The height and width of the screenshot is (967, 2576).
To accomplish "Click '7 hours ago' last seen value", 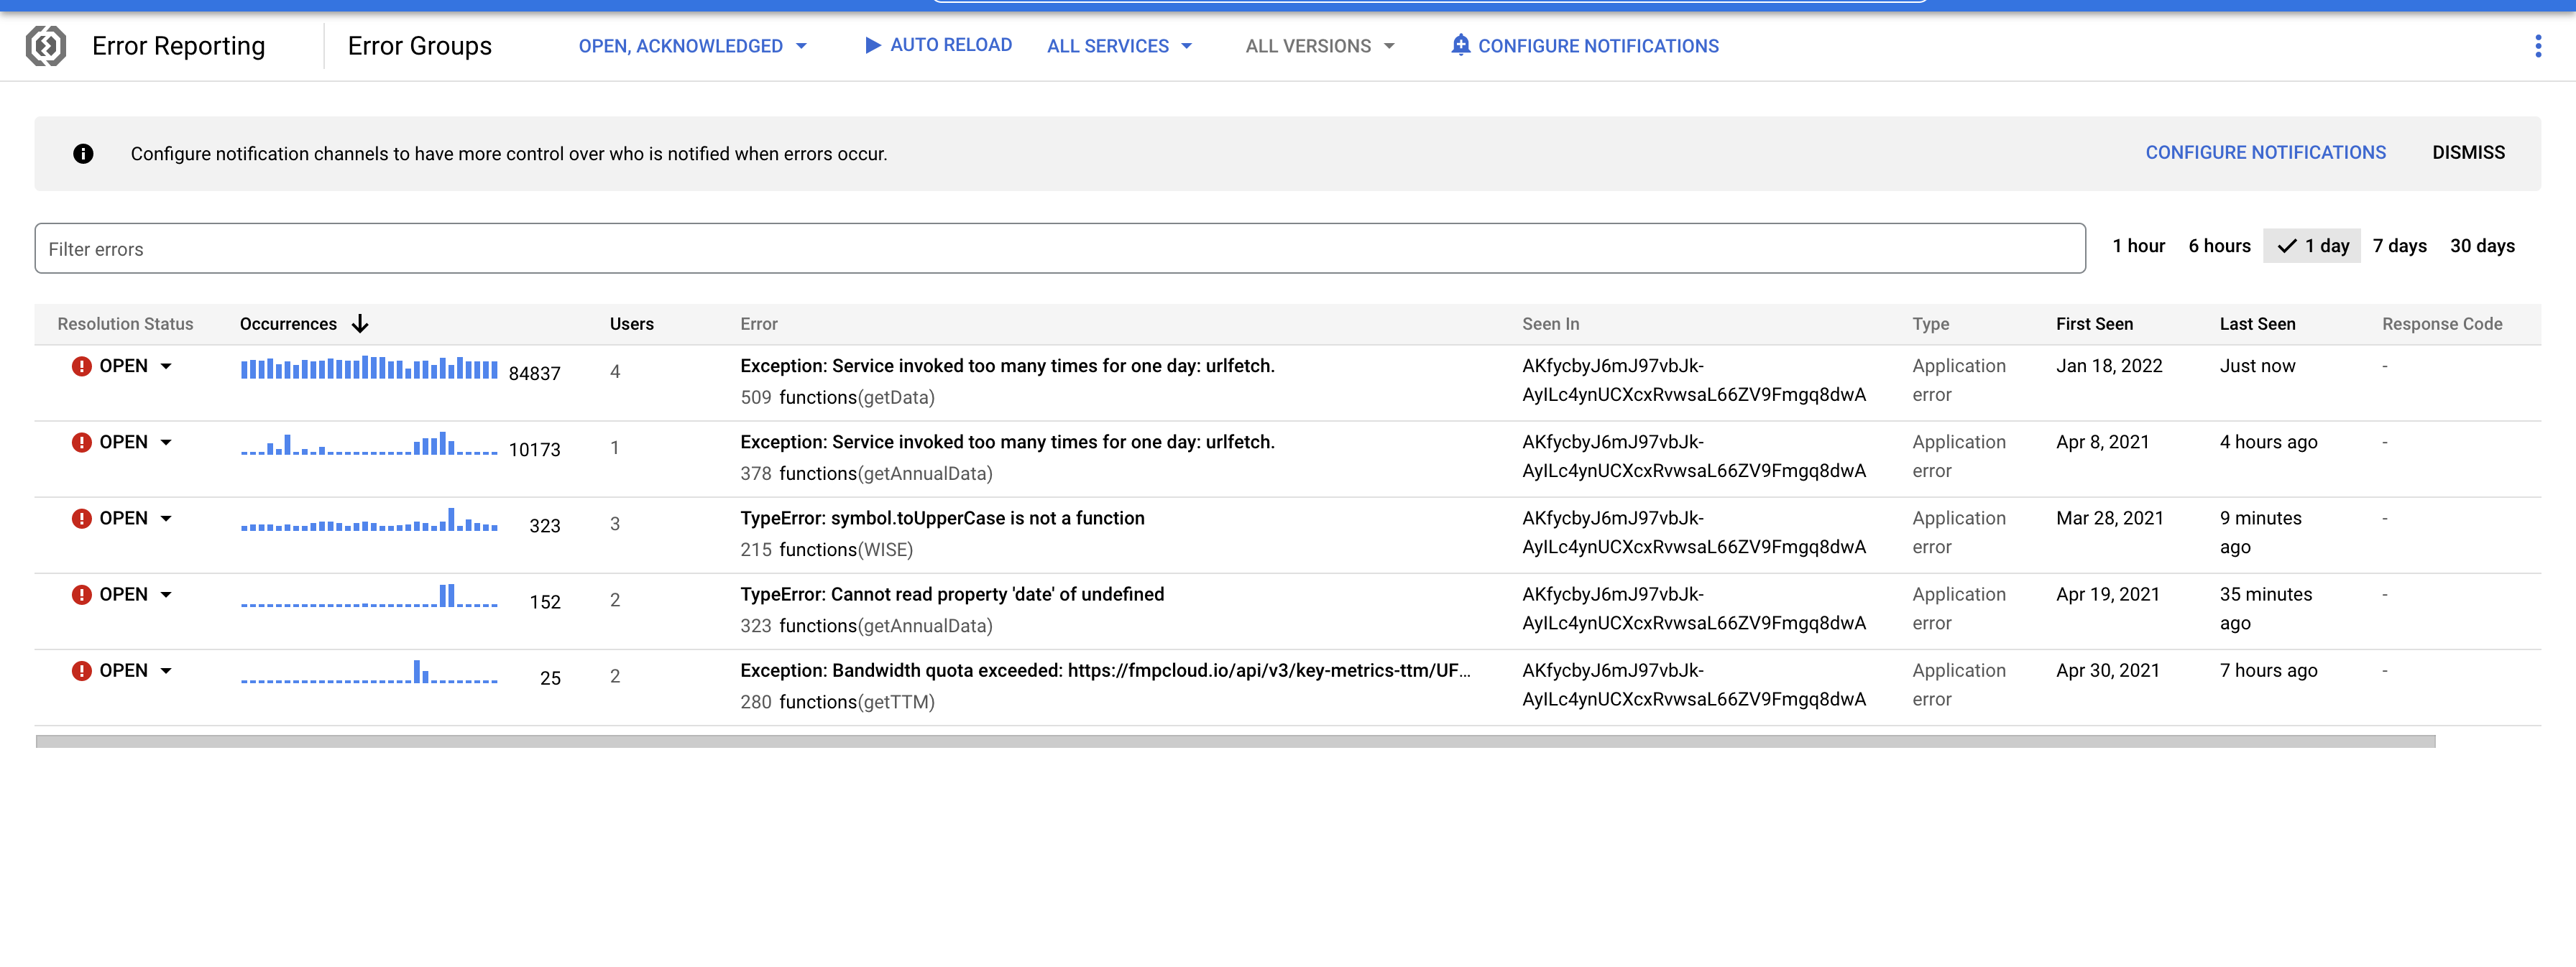I will [x=2268, y=670].
